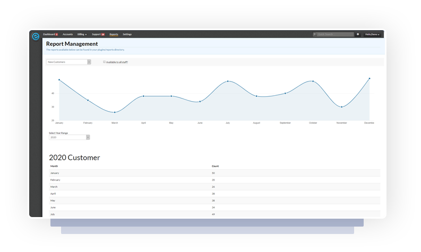The image size is (421, 252).
Task: Select the 'June' table row label
Action: coord(53,208)
